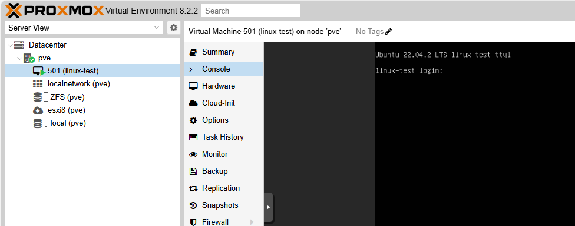Open the Summary tab
Screen dimensions: 575x226
pyautogui.click(x=224, y=52)
